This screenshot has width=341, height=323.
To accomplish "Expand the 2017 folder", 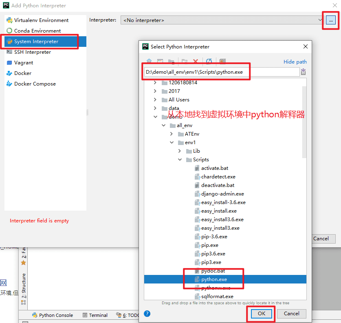I will click(x=155, y=91).
